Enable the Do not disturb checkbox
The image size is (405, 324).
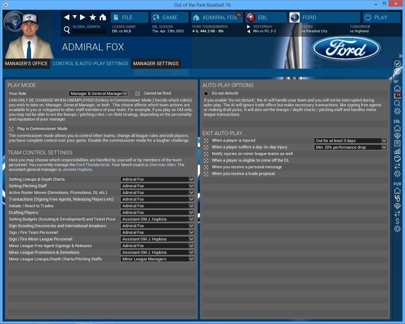tap(206, 94)
